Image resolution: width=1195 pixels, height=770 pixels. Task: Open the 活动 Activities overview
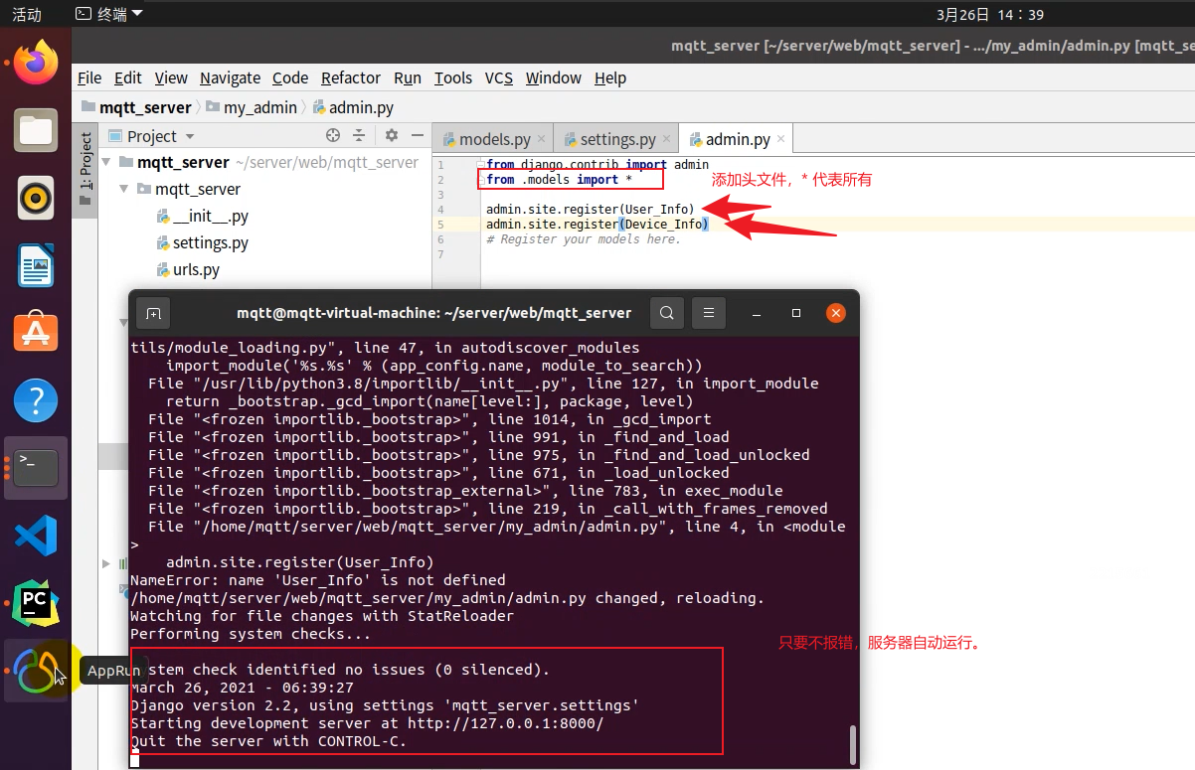tap(27, 14)
